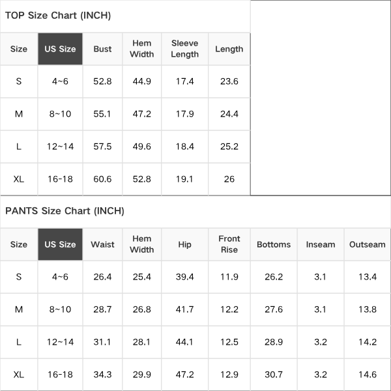Screen dimensions: 391x391
Task: Click the Inseam column header
Action: (x=321, y=244)
